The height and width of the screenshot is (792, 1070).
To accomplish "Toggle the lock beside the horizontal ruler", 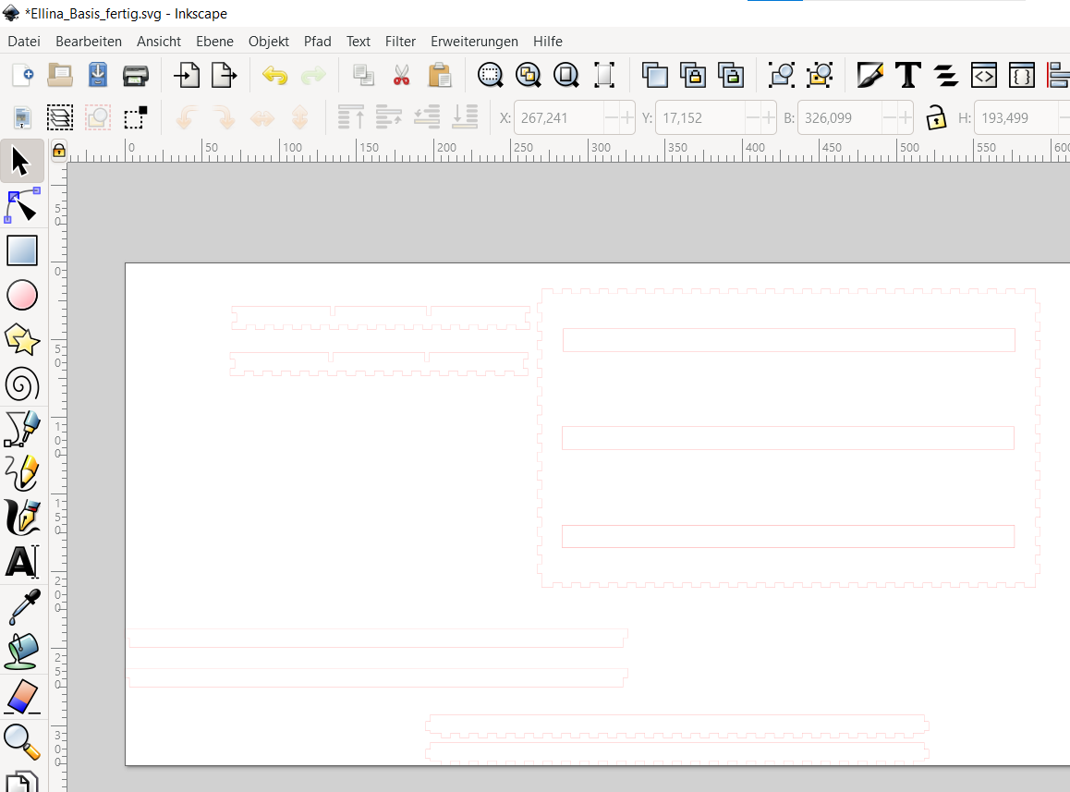I will tap(59, 150).
